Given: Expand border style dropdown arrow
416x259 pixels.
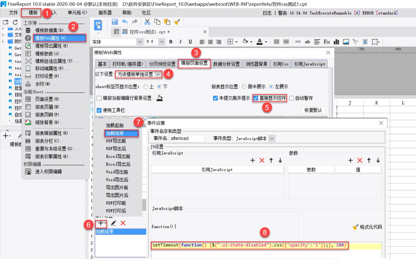Looking at the screenshot, I should point(236,42).
